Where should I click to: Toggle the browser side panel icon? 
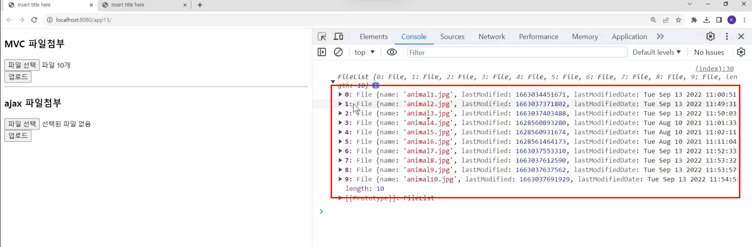click(719, 20)
